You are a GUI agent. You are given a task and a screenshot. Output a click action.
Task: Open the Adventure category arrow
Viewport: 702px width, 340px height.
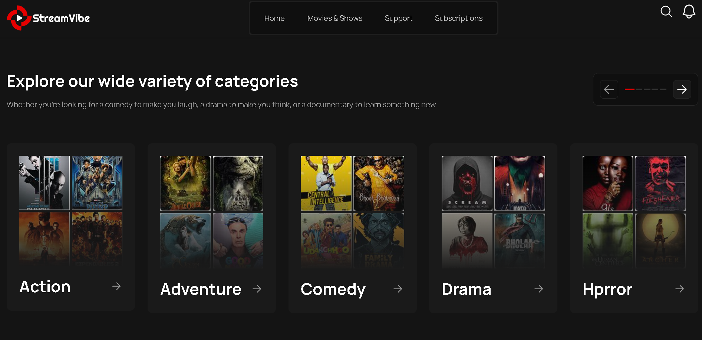257,288
